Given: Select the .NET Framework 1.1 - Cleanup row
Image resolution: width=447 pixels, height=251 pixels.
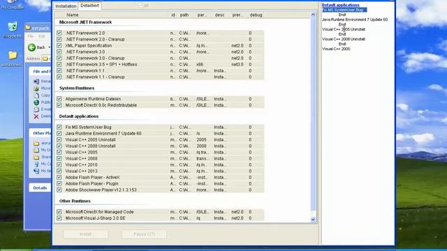Looking at the screenshot, I should 160,77.
